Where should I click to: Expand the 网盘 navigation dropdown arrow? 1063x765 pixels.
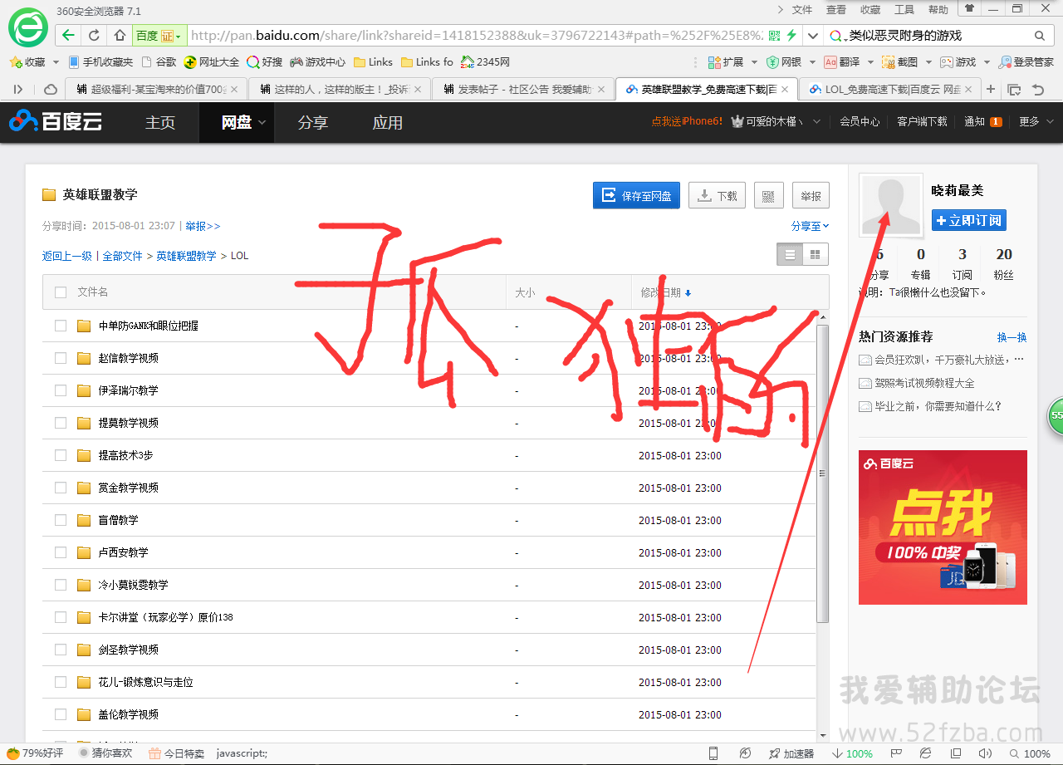pyautogui.click(x=262, y=122)
